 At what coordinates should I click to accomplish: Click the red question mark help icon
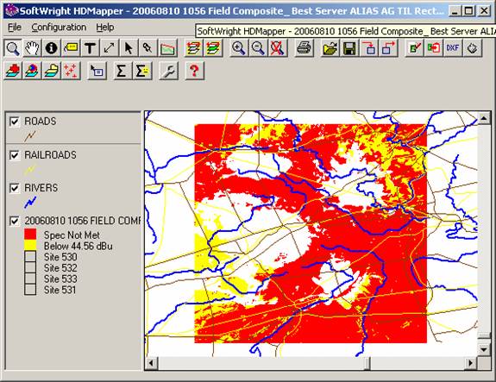coord(194,71)
